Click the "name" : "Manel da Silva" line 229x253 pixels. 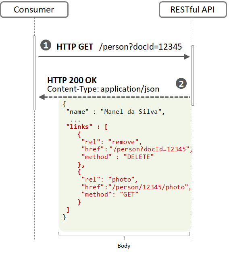coord(115,112)
